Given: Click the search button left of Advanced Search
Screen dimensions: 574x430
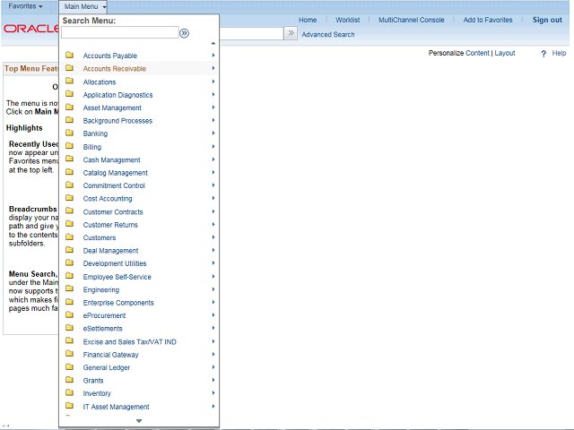Looking at the screenshot, I should [291, 33].
